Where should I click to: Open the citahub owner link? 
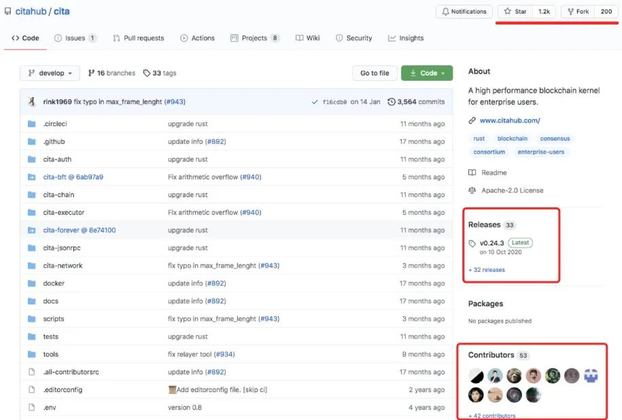click(x=31, y=12)
